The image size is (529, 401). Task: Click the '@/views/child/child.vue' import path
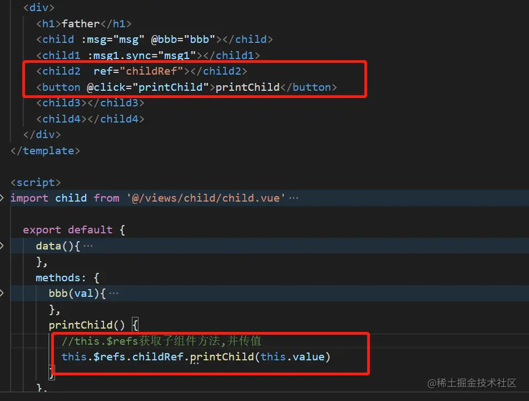pos(206,198)
